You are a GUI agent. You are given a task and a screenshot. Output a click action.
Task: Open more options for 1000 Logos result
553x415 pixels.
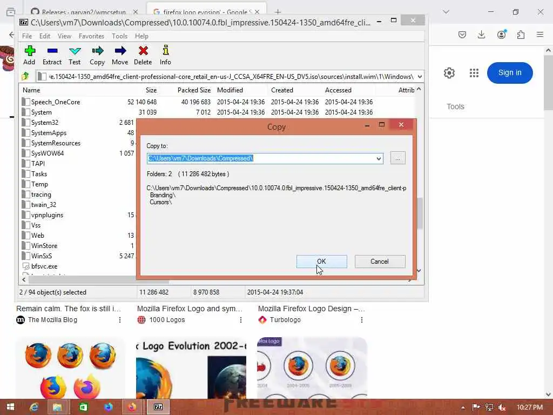pyautogui.click(x=241, y=320)
